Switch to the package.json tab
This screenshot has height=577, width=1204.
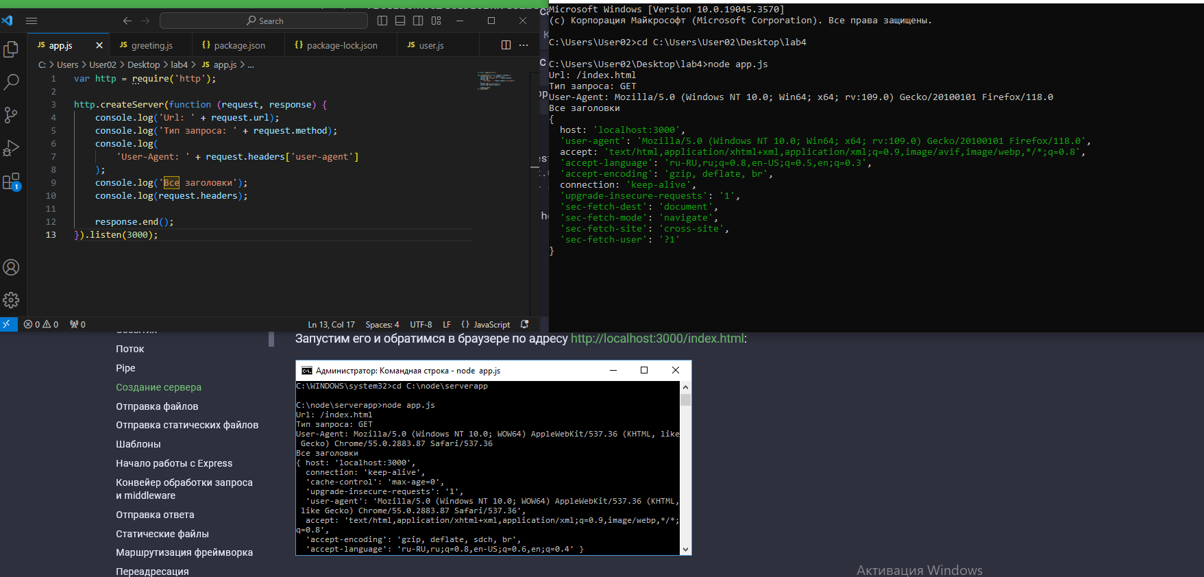tap(239, 45)
